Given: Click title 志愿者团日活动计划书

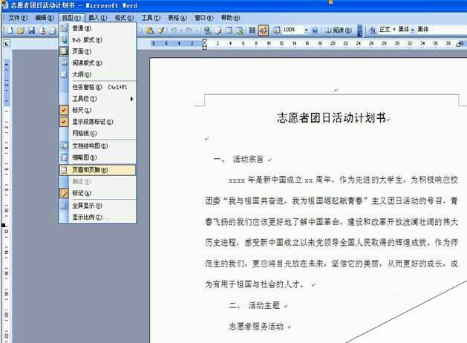Looking at the screenshot, I should pos(331,117).
